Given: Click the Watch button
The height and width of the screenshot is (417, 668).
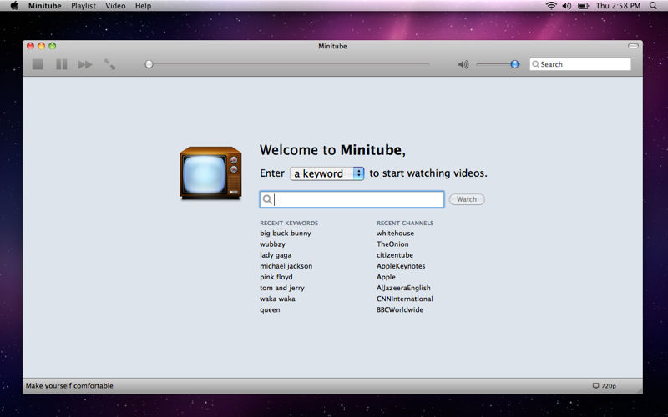Looking at the screenshot, I should pos(467,199).
